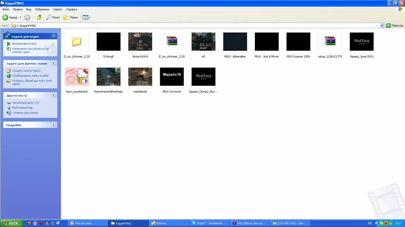Open the Back button history dropdown
Viewport: 405px width, 227px height.
[x=20, y=18]
